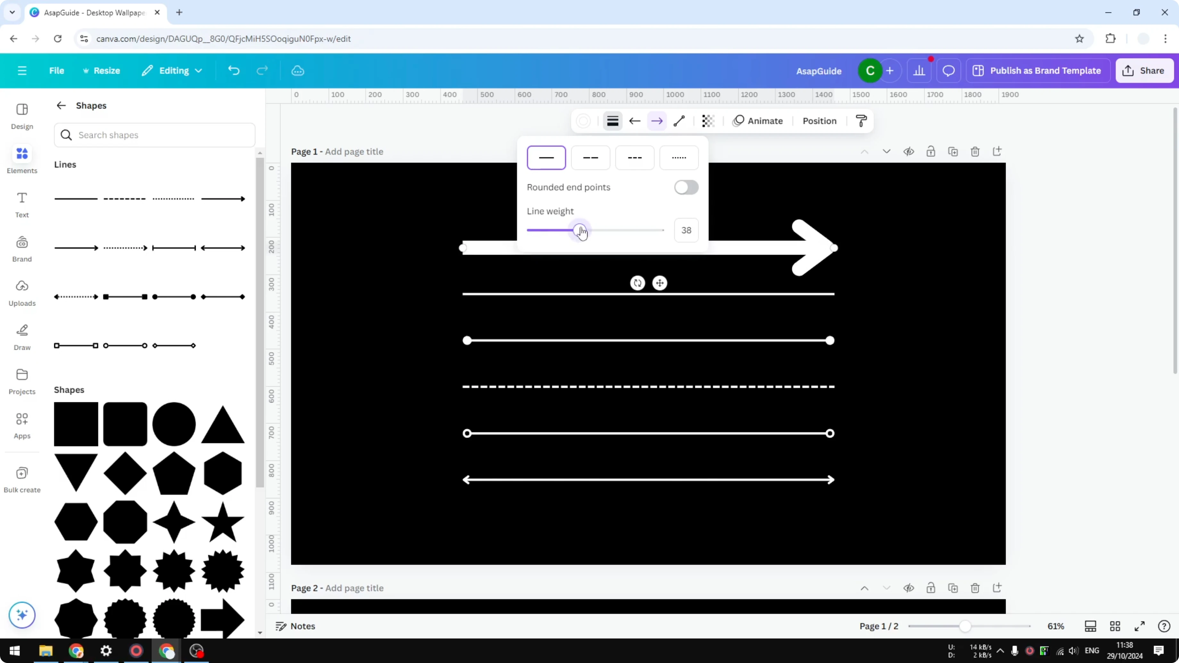
Task: Click the Search shapes input field
Action: tap(154, 135)
